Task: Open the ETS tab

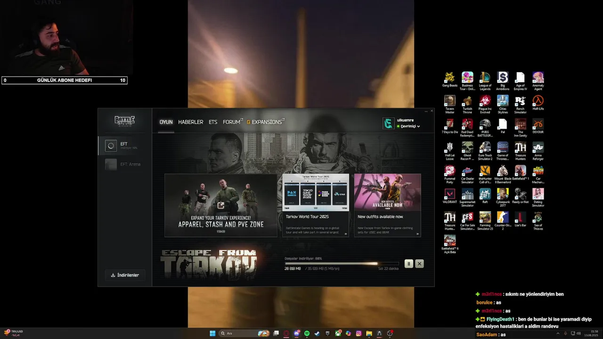Action: [213, 122]
